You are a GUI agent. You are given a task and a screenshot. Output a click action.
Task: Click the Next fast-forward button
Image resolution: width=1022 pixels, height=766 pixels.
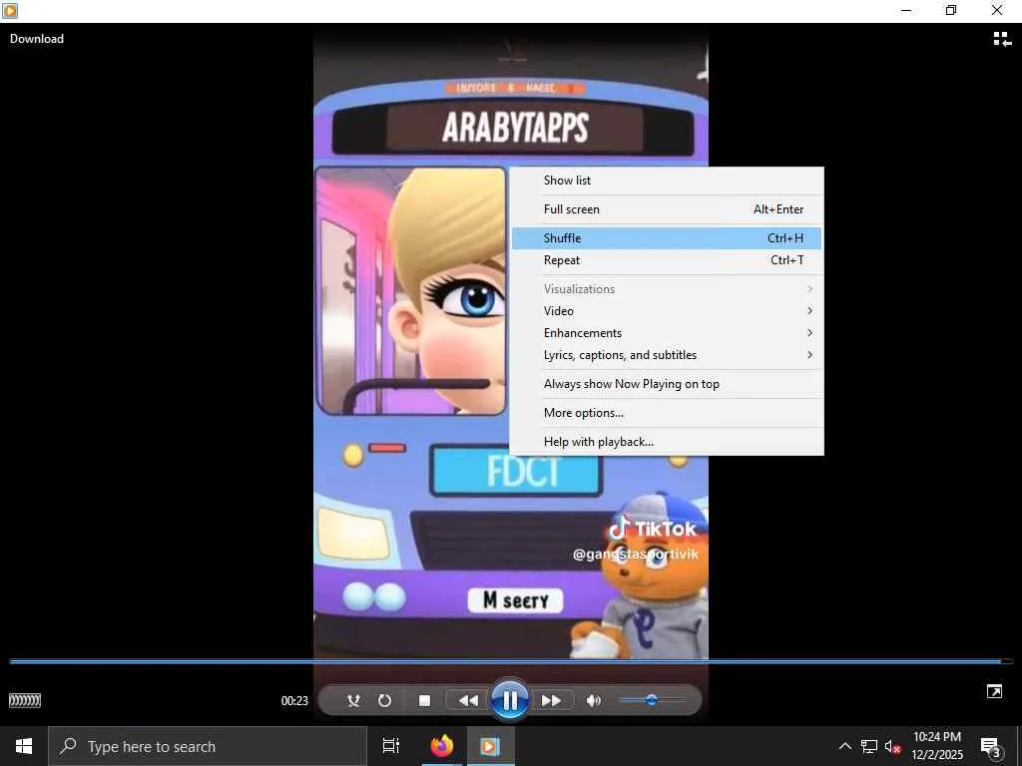[551, 701]
